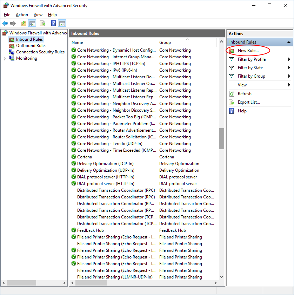Image resolution: width=294 pixels, height=295 pixels.
Task: Click the rules list vertical scrollbar thumb
Action: [221, 139]
